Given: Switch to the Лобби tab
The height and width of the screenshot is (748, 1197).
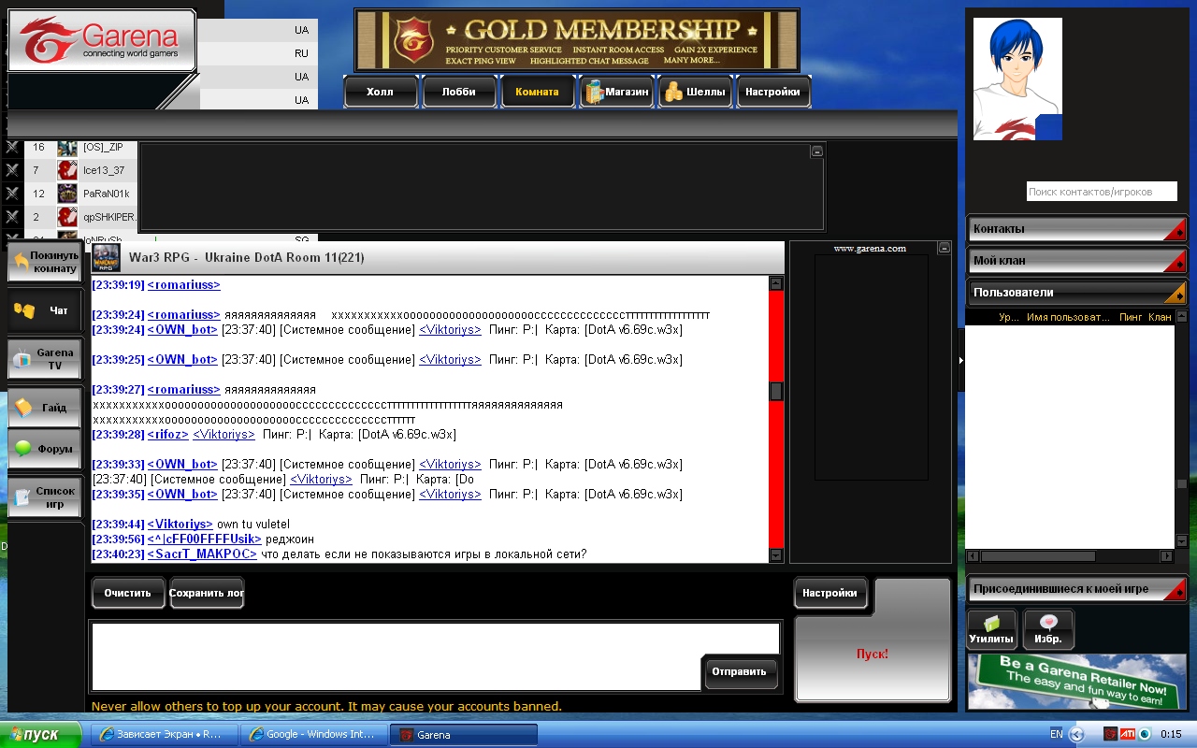Looking at the screenshot, I should 458,92.
